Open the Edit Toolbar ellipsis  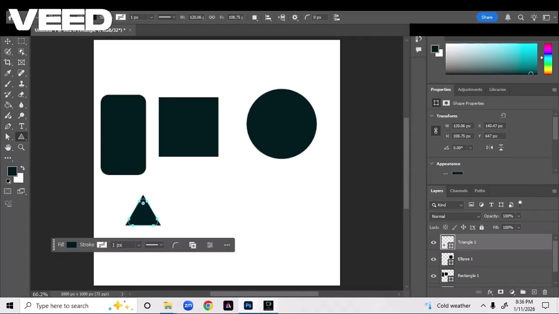(x=8, y=158)
